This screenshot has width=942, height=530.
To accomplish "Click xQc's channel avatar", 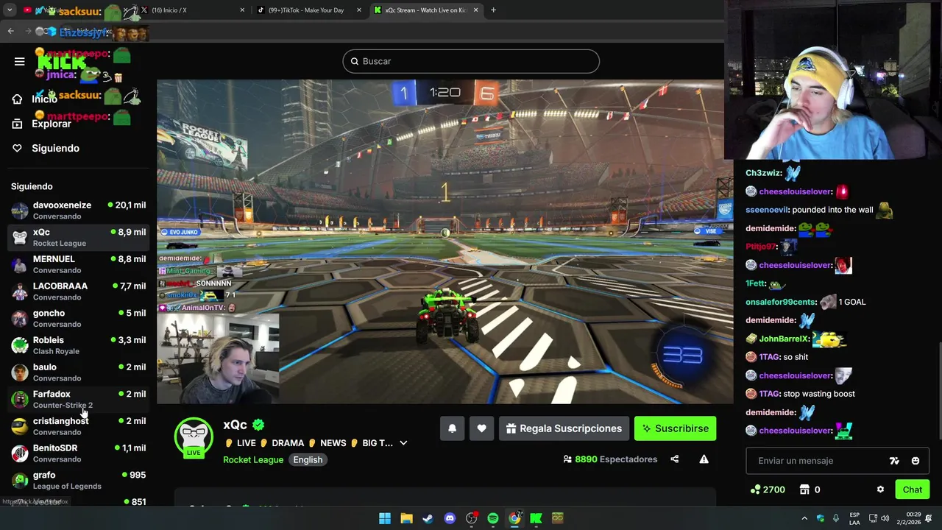I will coord(194,437).
